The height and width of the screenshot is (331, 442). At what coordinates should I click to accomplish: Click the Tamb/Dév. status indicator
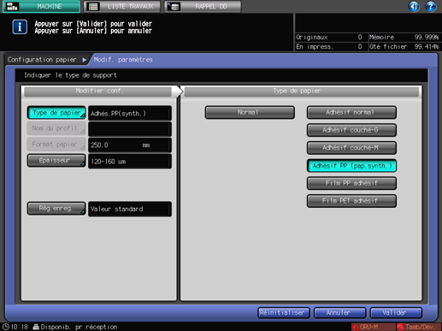pyautogui.click(x=418, y=327)
